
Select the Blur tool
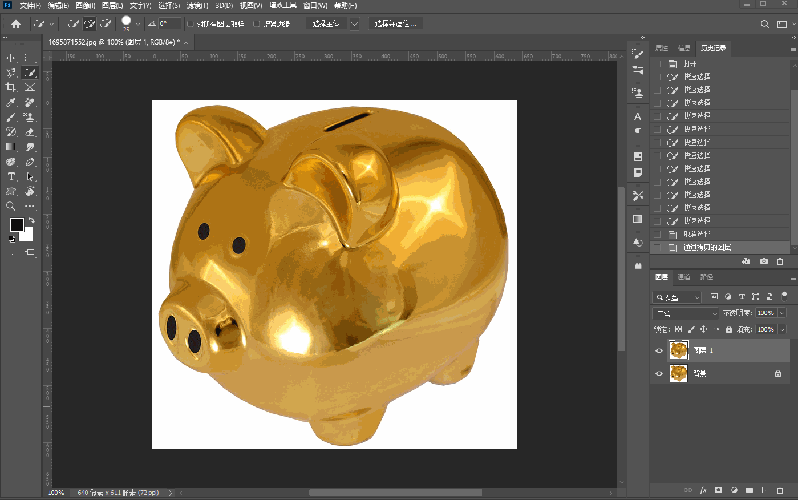coord(30,147)
